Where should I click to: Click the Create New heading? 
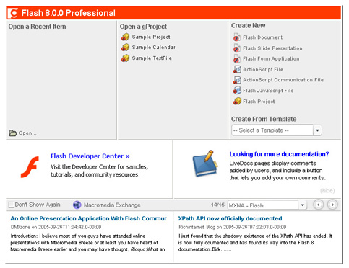click(x=248, y=25)
